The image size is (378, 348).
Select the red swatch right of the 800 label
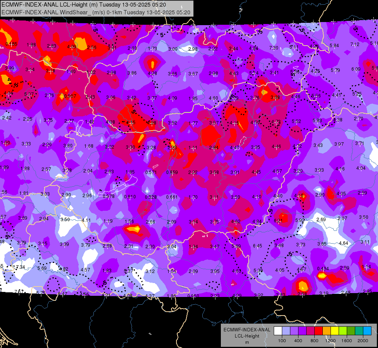coord(319,331)
